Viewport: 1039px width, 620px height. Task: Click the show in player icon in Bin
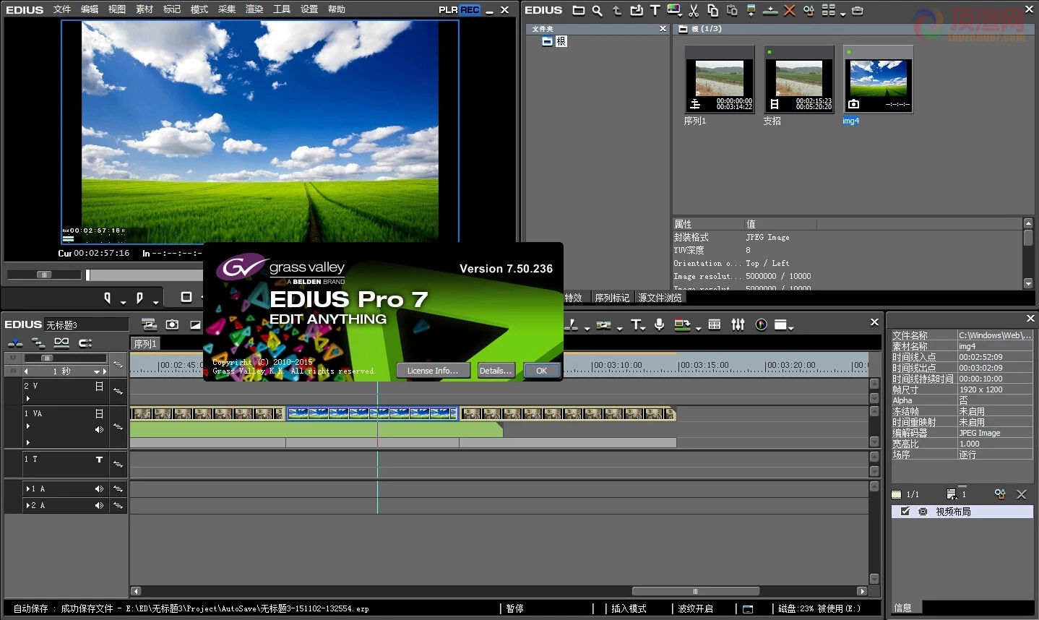point(751,10)
